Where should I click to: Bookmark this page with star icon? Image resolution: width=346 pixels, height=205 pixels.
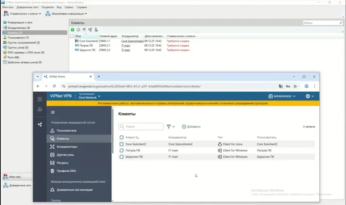click(x=295, y=86)
